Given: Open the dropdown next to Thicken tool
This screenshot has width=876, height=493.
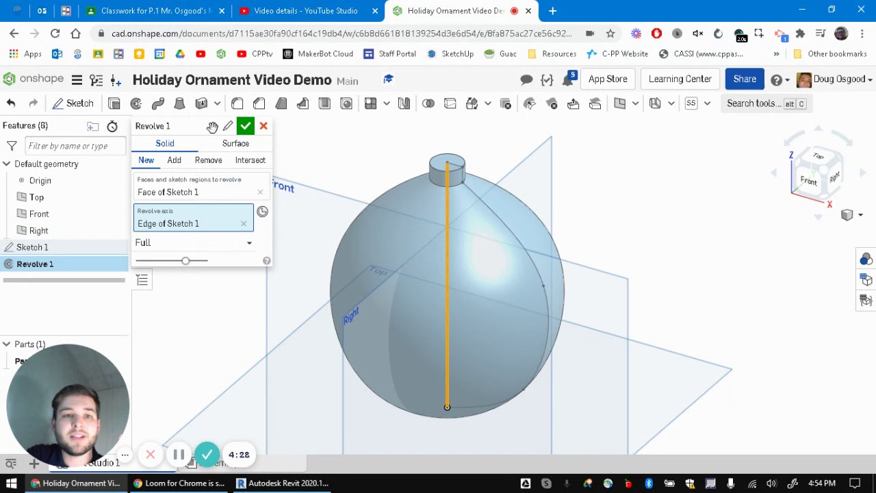Looking at the screenshot, I should point(217,103).
